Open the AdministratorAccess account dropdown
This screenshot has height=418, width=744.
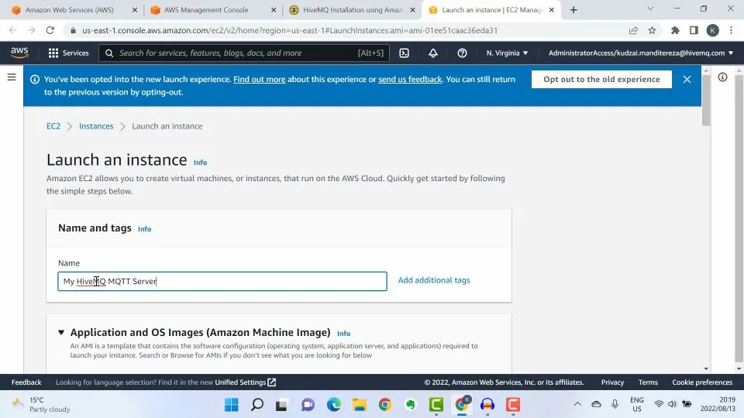click(641, 53)
